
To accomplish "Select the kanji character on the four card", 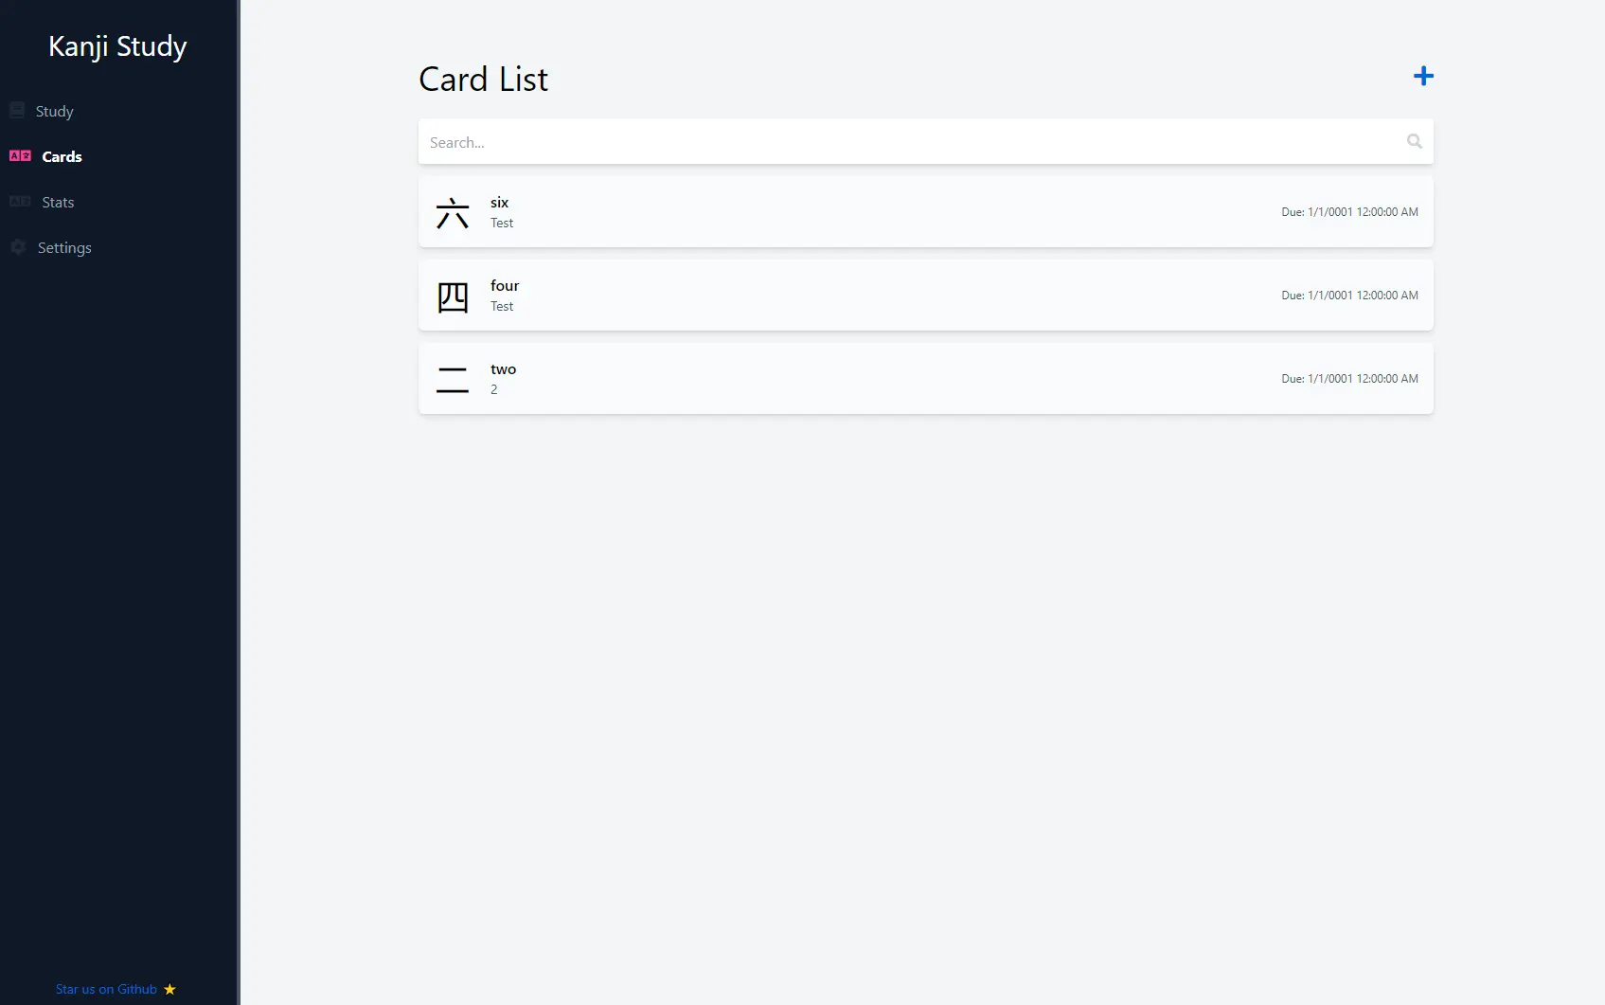I will [x=453, y=296].
